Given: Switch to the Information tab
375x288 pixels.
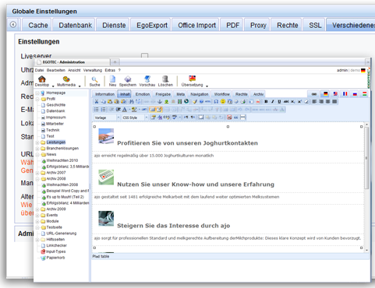Looking at the screenshot, I should click(104, 94).
